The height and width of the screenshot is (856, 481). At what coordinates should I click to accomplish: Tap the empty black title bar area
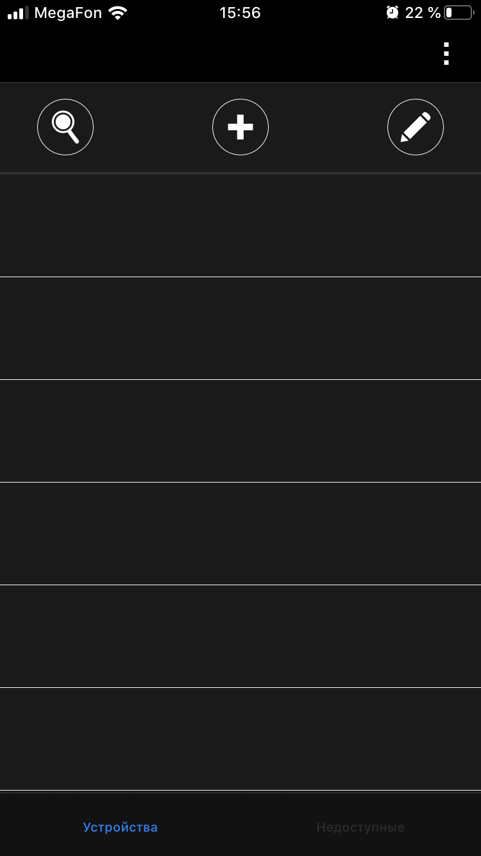[218, 54]
